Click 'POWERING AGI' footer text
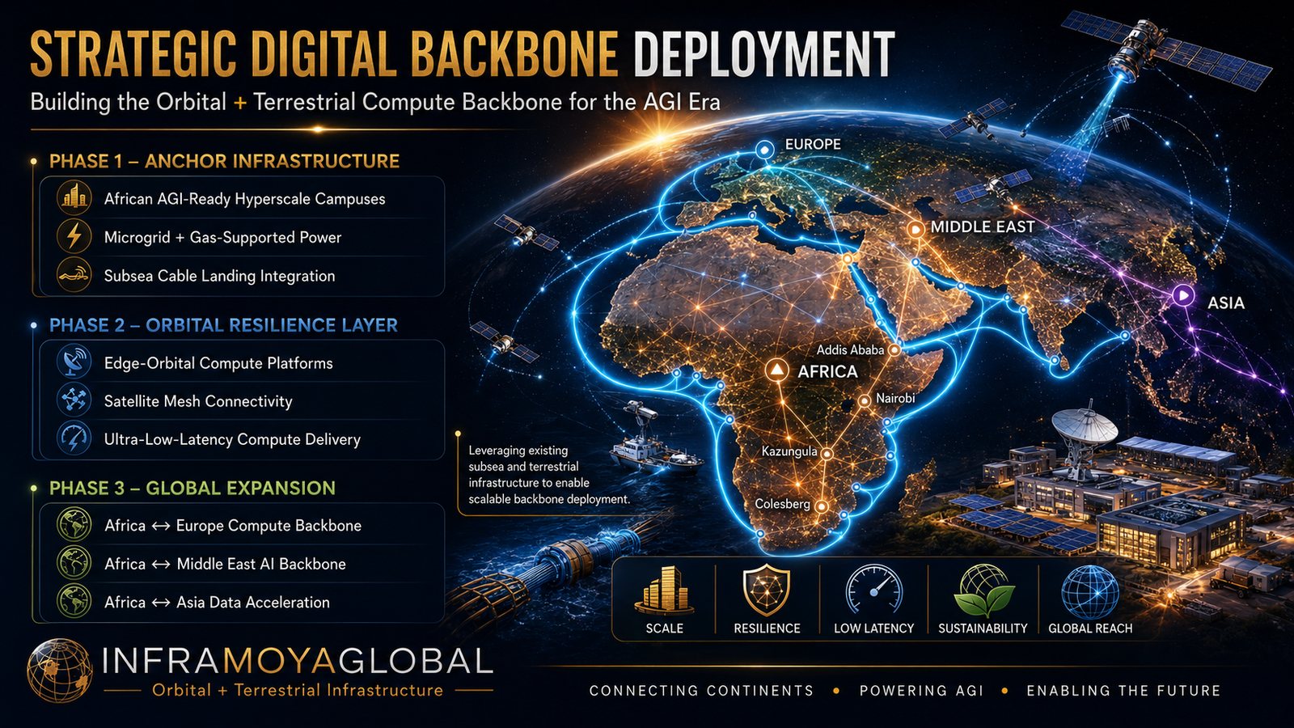This screenshot has width=1294, height=728. click(x=921, y=691)
